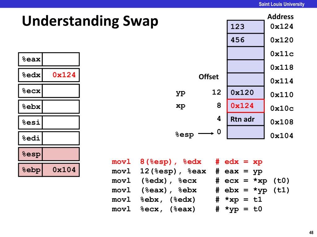Select the %edx register label
Viewport: 317px width, 237px height.
31,75
